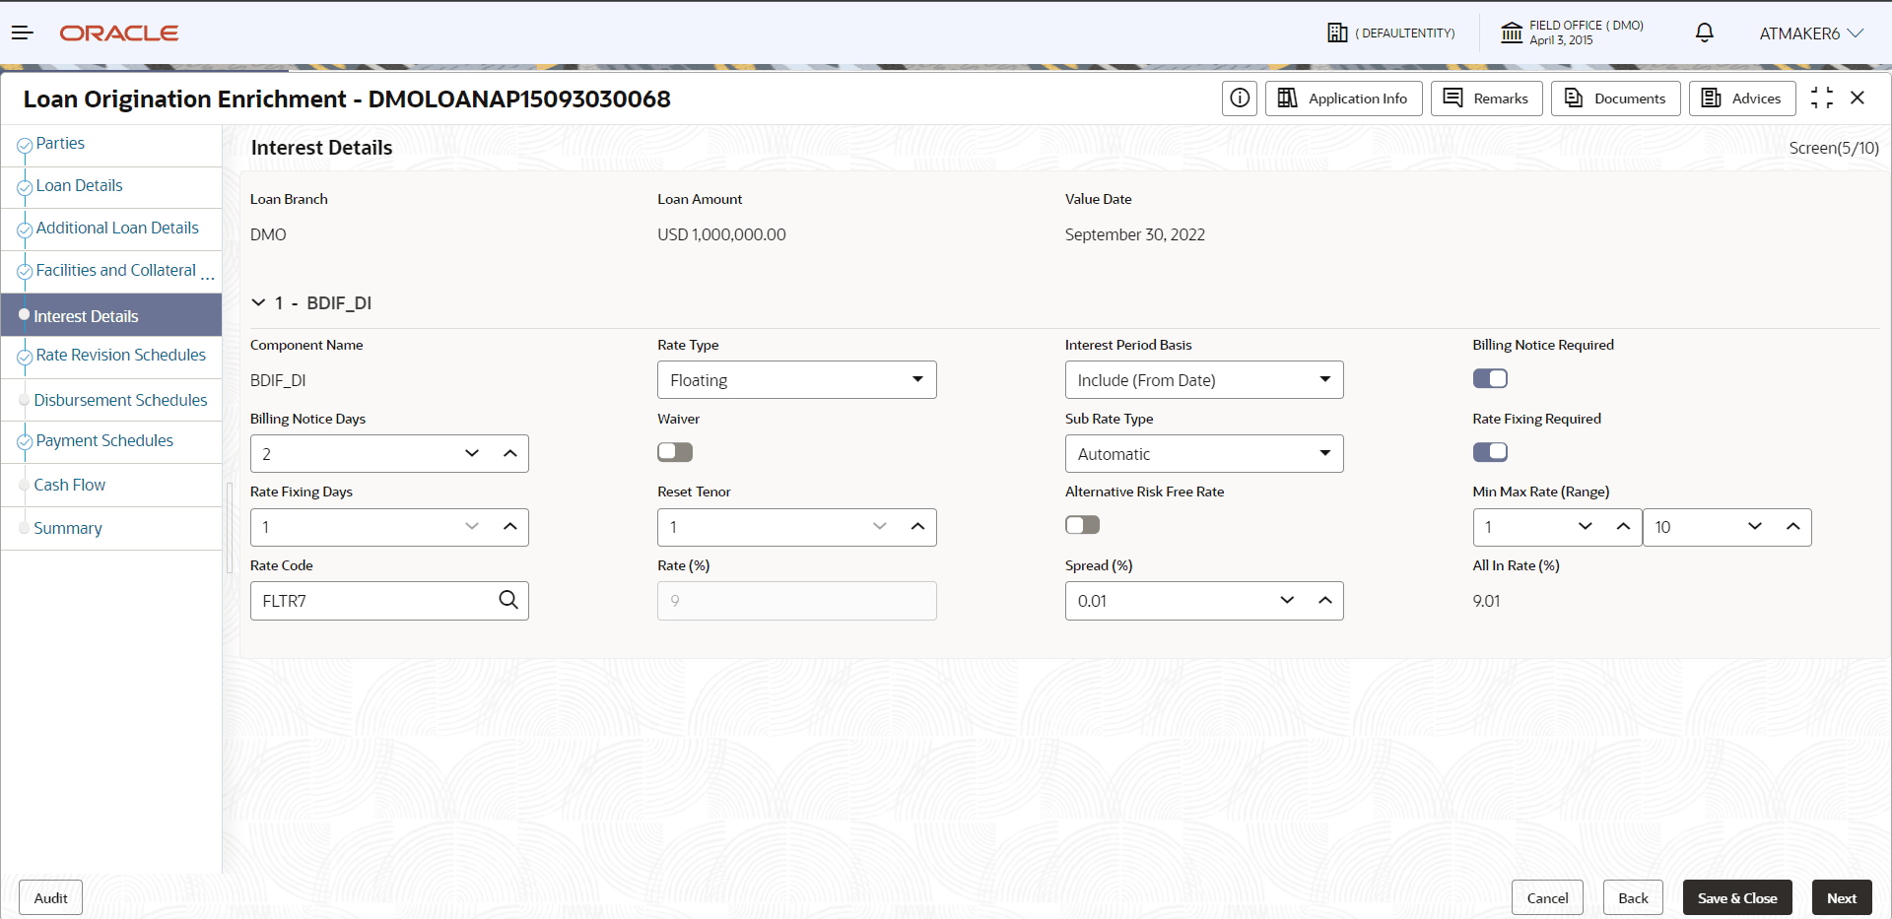
Task: Increase the minimum rate value
Action: 1623,527
